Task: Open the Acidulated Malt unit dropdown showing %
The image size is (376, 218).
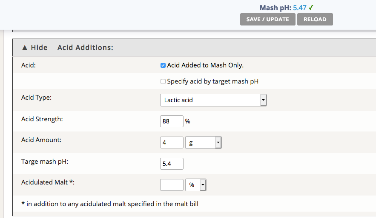Action: (x=196, y=185)
